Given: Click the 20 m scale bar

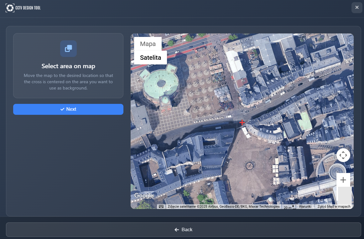Looking at the screenshot, I should [288, 207].
